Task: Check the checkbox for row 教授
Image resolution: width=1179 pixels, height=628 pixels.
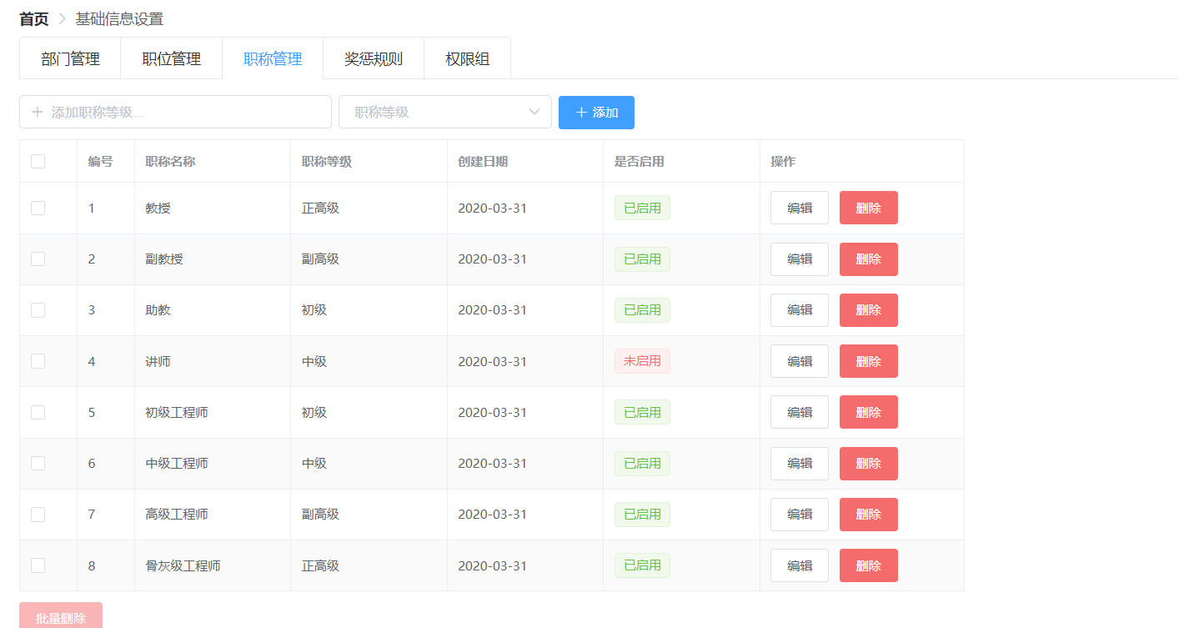Action: tap(38, 208)
